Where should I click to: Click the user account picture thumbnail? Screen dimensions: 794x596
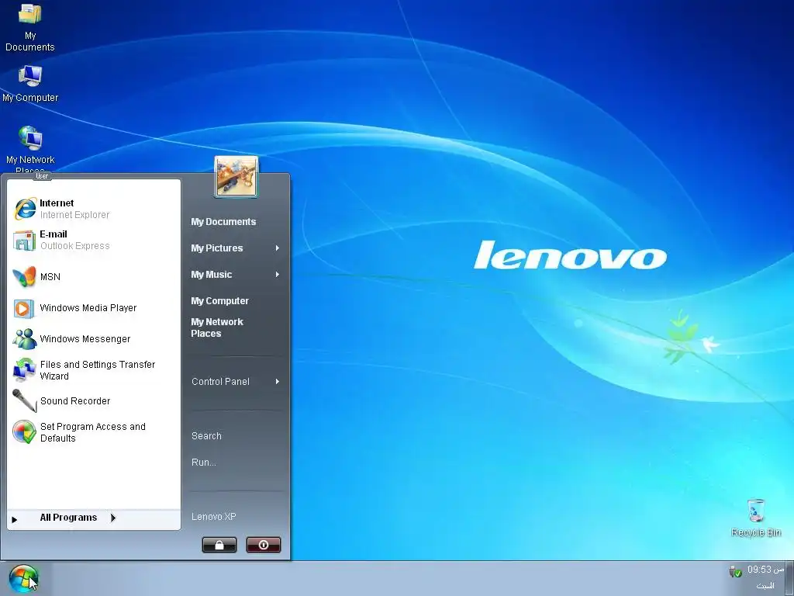click(236, 177)
